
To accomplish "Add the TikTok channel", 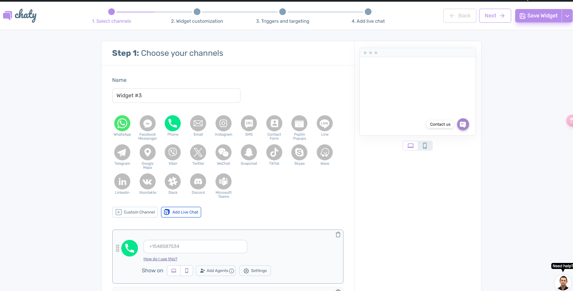I will (x=274, y=152).
